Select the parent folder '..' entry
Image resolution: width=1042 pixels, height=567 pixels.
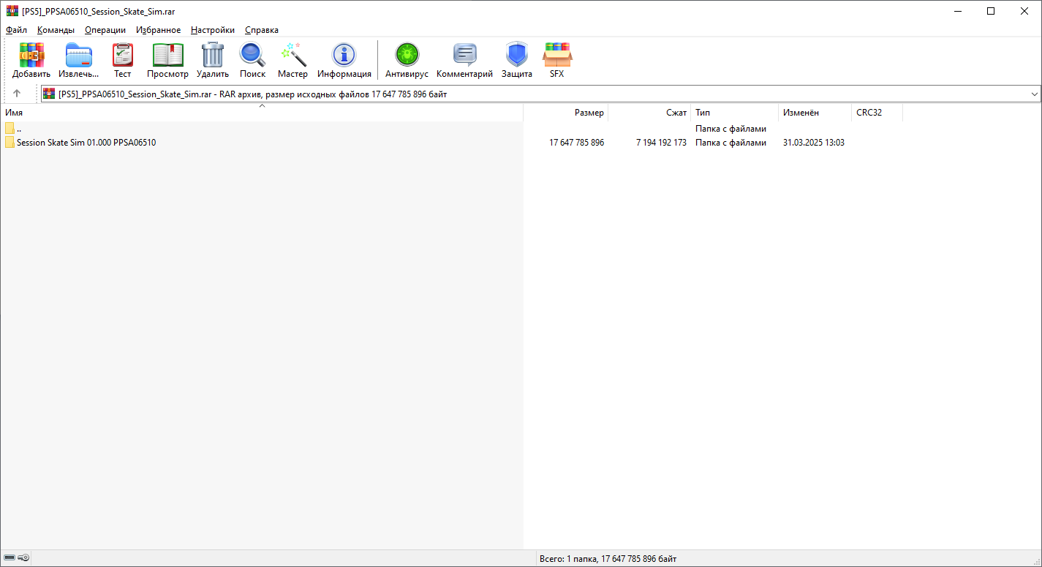18,129
